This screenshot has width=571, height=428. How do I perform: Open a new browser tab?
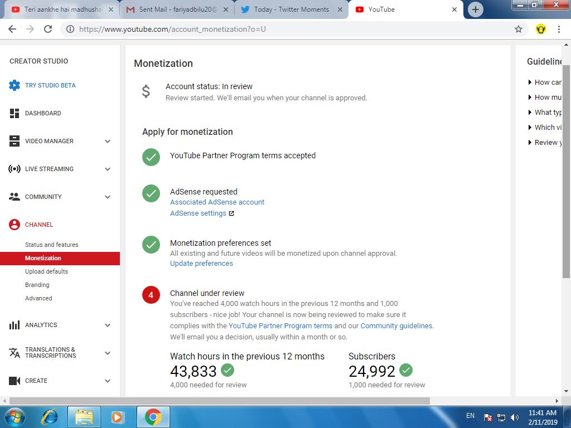[475, 9]
